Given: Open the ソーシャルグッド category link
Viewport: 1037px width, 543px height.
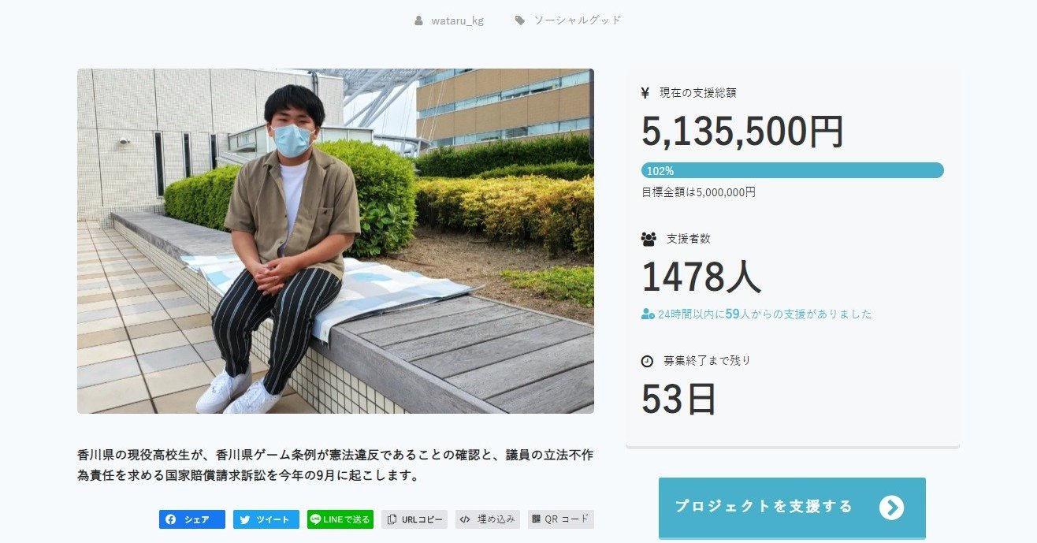Looking at the screenshot, I should 578,20.
